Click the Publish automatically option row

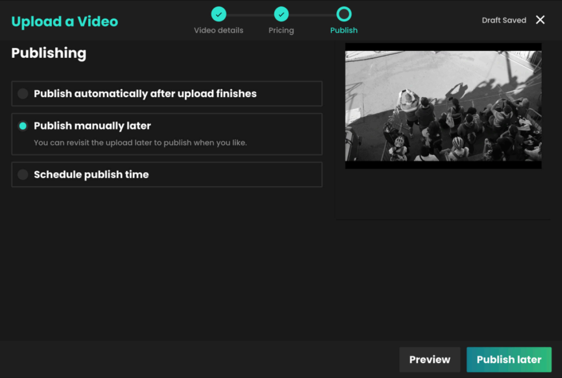point(167,94)
